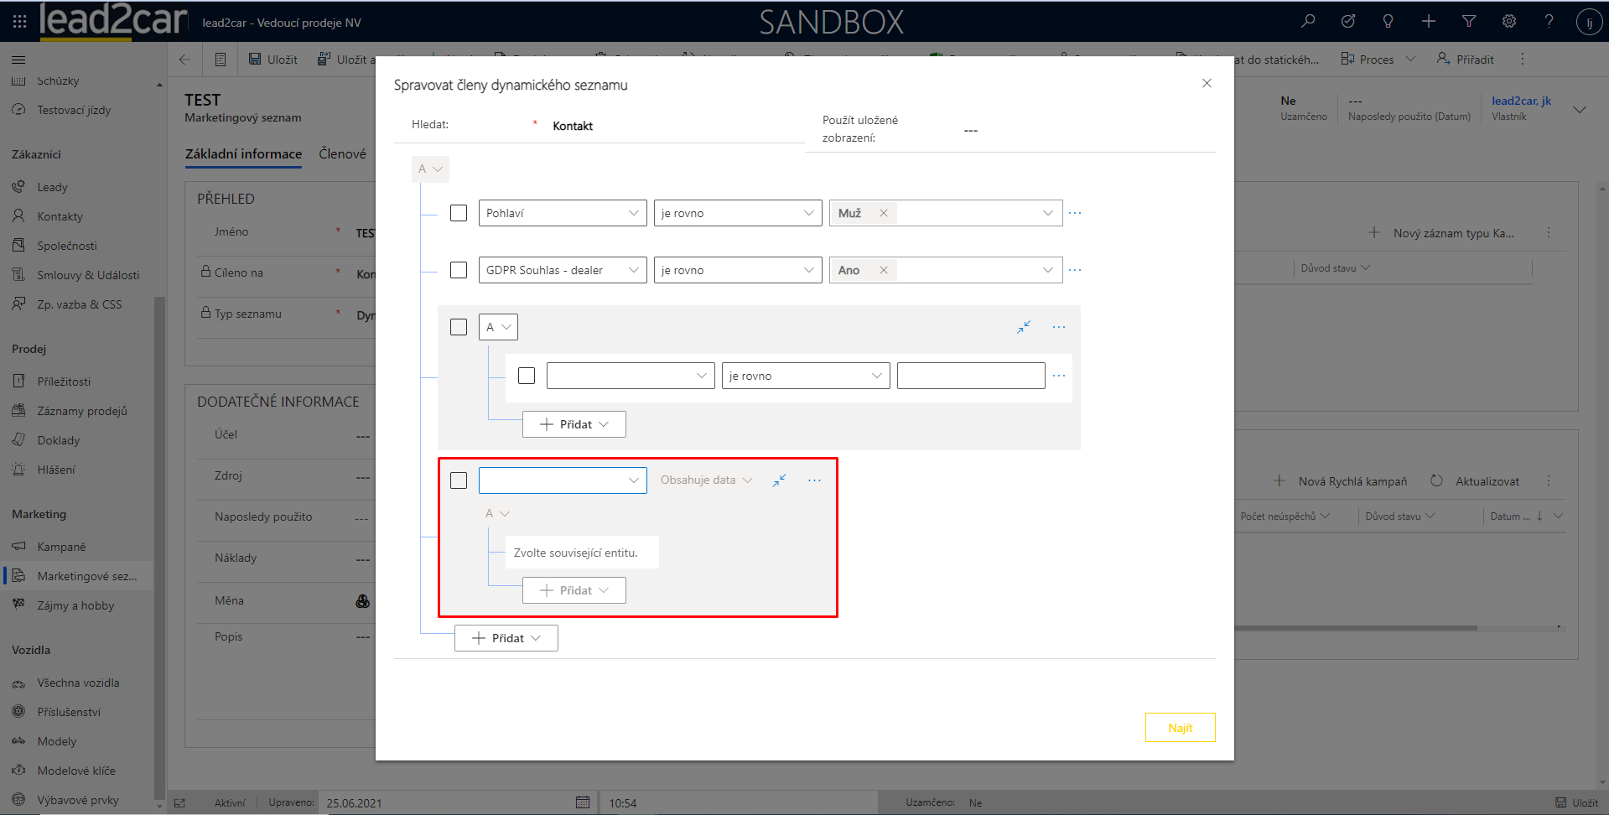Screen dimensions: 1609x815
Task: Open the Pohlaví field dropdown
Action: (x=562, y=213)
